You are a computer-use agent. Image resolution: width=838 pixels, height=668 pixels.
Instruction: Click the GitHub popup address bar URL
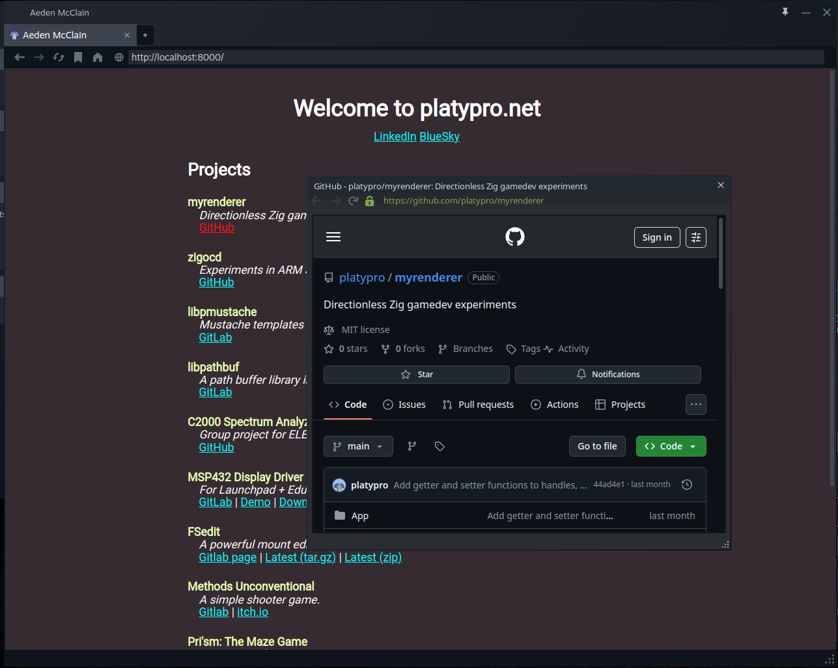click(x=464, y=201)
